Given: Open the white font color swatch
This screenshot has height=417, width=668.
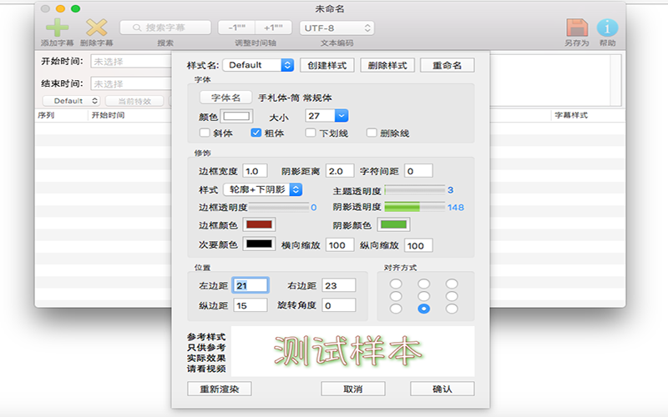Looking at the screenshot, I should click(237, 116).
